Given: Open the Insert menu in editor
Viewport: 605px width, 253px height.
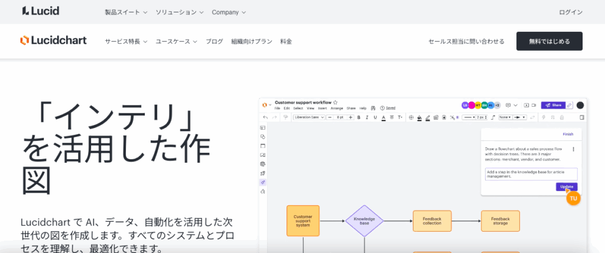Looking at the screenshot, I should click(x=323, y=108).
